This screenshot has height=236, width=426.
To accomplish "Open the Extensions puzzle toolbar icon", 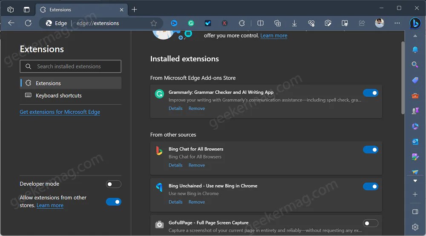I will click(x=242, y=23).
